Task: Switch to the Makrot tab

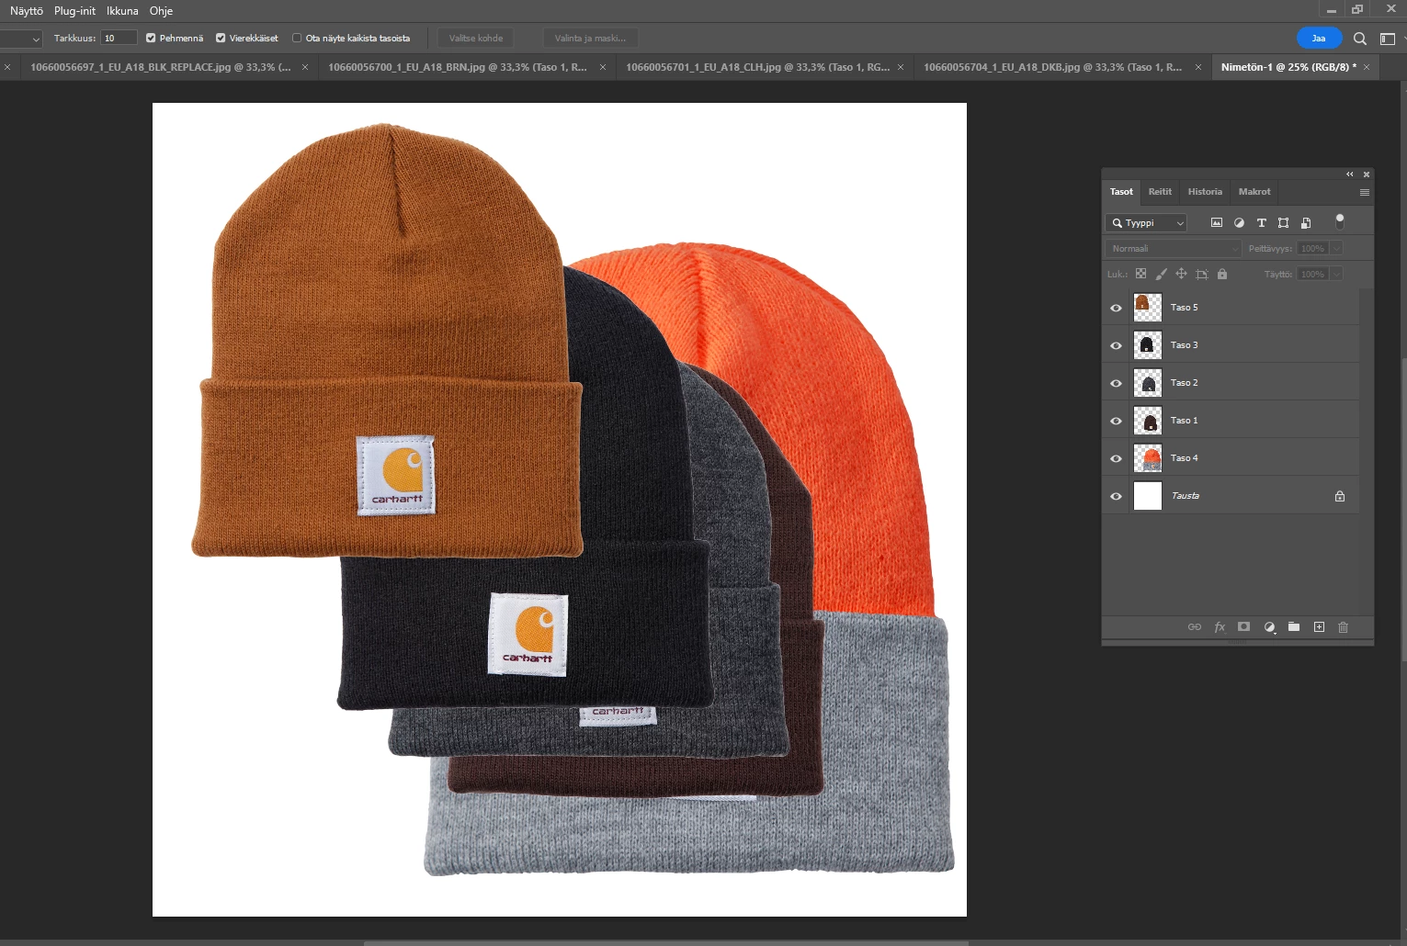Action: [x=1254, y=192]
